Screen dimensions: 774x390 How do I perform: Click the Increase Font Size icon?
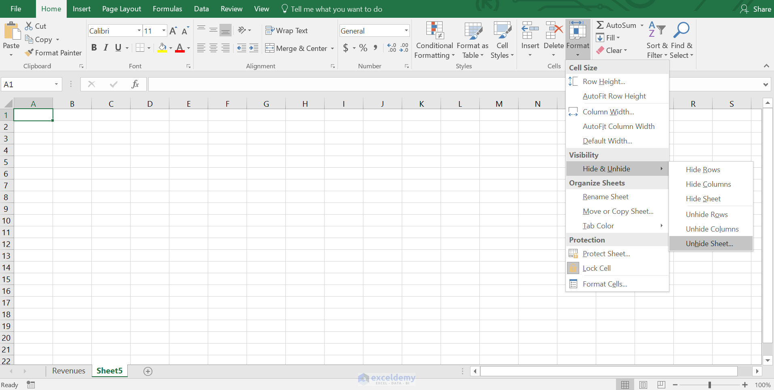pyautogui.click(x=173, y=31)
